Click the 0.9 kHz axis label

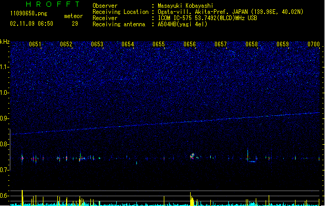point(5,118)
